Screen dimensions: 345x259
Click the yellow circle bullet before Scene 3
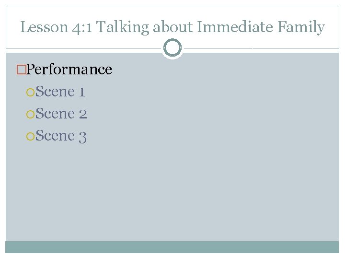pos(30,136)
